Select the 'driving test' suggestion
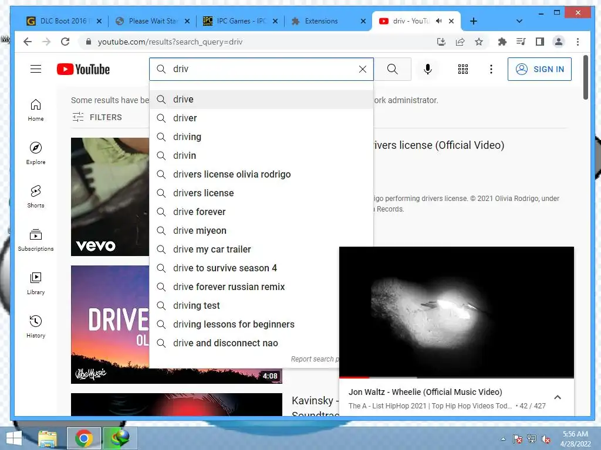Image resolution: width=601 pixels, height=450 pixels. (244, 306)
